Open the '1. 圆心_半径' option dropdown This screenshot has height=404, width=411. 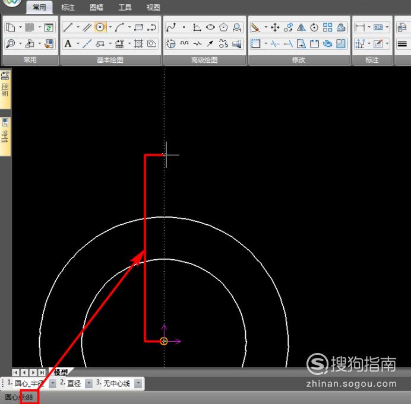coord(53,384)
